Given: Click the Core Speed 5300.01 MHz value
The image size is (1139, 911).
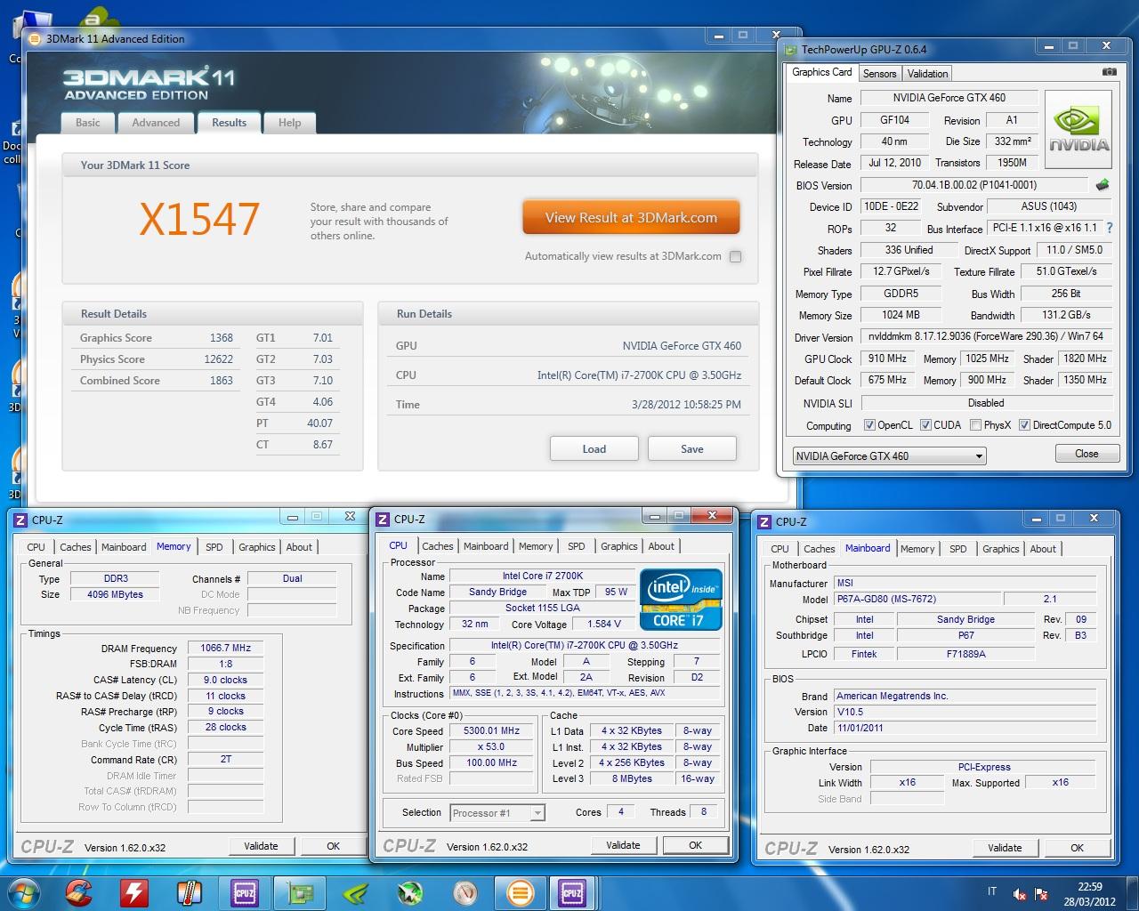Looking at the screenshot, I should 492,730.
